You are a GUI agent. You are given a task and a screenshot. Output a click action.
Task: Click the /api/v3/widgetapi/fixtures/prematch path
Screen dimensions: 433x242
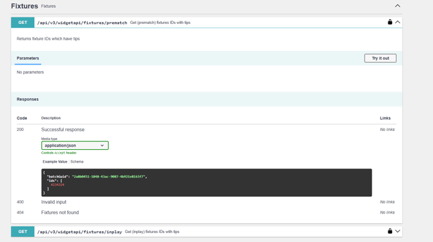tap(82, 23)
